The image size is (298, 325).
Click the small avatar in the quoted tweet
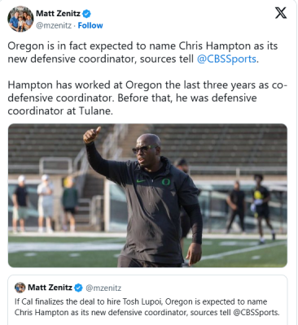(x=20, y=288)
